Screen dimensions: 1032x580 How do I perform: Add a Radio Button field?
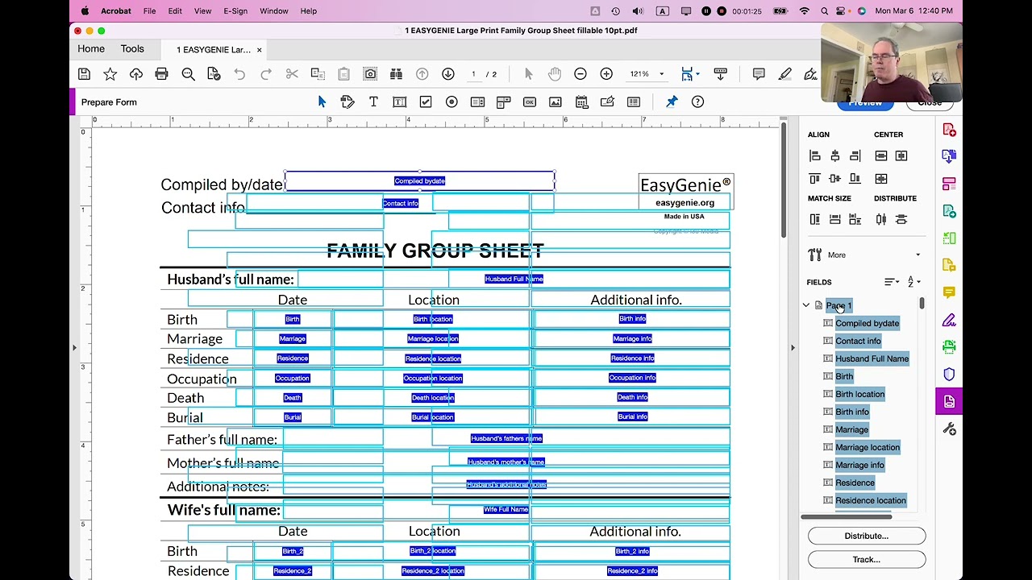pyautogui.click(x=451, y=101)
